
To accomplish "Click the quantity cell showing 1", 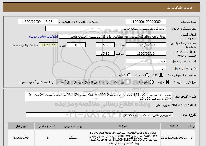I will tap(47, 138).
